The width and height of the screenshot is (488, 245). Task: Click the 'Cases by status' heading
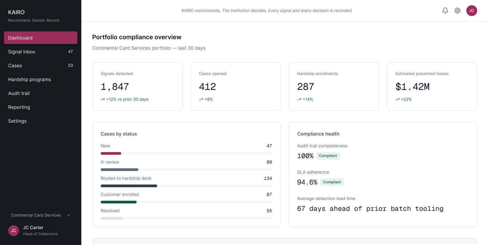(119, 134)
